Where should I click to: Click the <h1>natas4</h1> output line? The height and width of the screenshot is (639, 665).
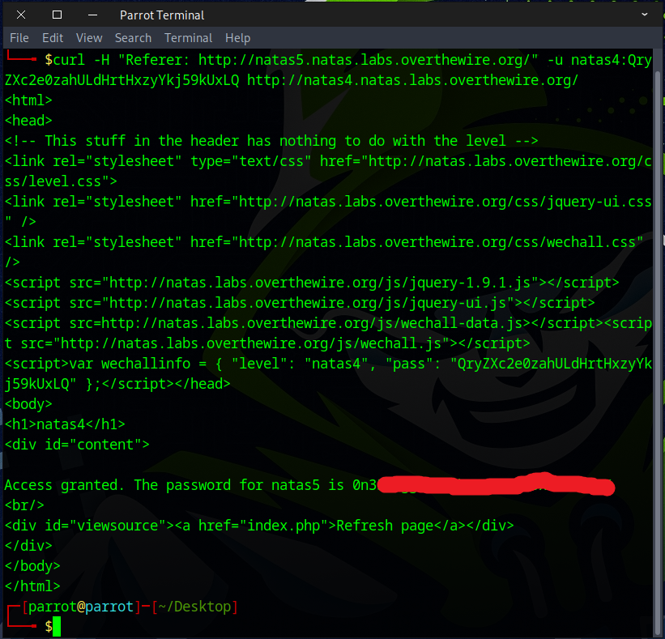(65, 424)
